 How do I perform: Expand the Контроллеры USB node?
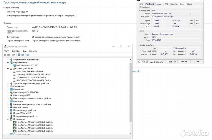coord(8,95)
